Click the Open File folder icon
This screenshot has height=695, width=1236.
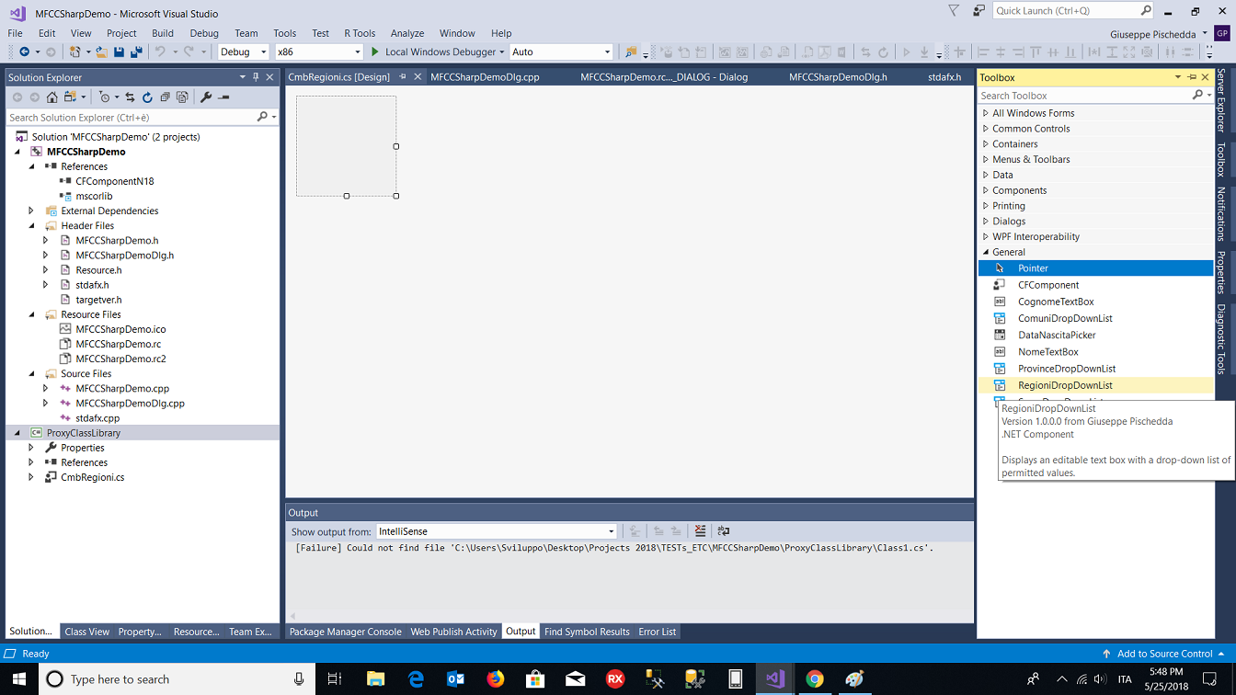point(103,51)
